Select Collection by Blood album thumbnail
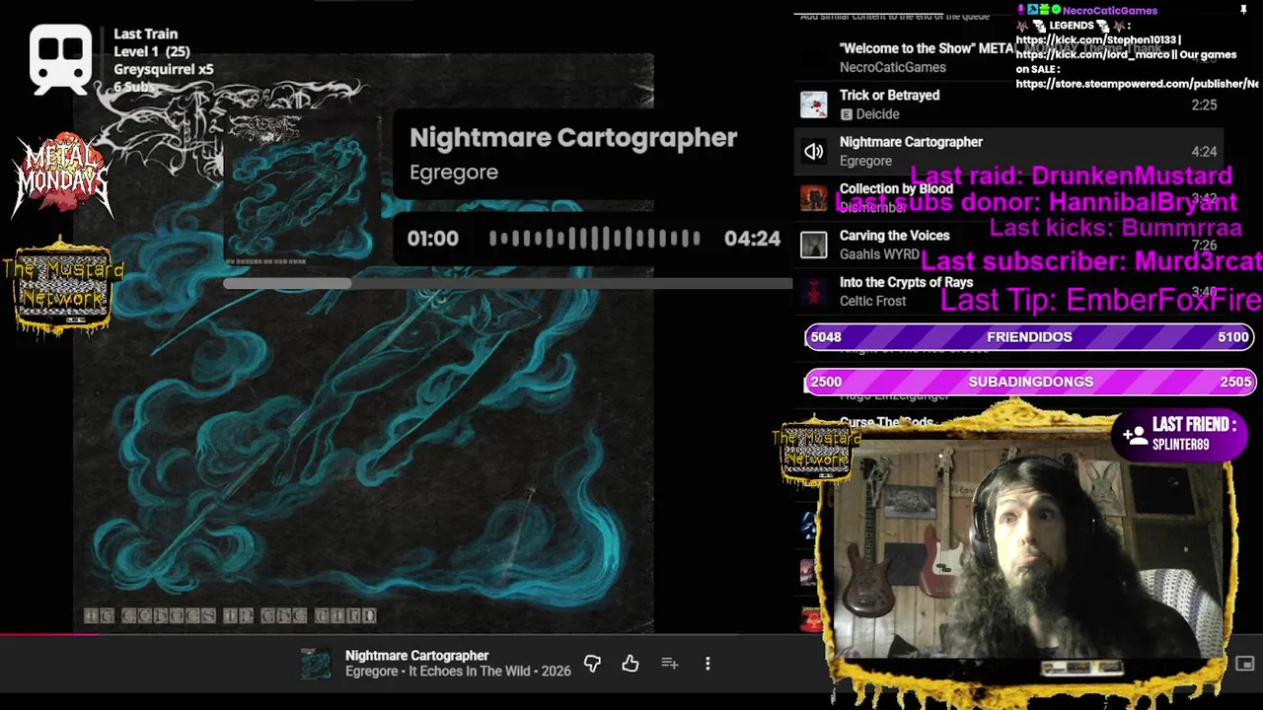The width and height of the screenshot is (1263, 710). (814, 198)
